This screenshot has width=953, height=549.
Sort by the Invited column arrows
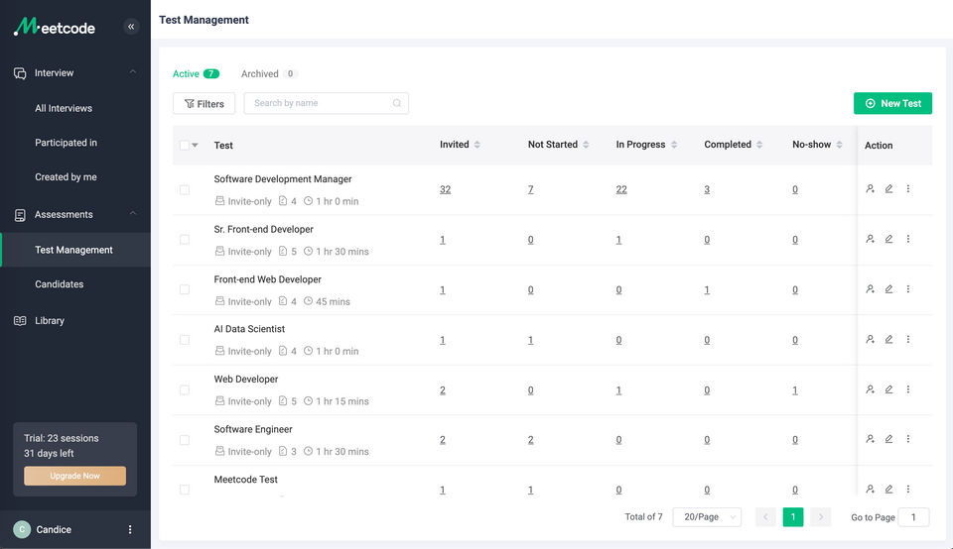[477, 145]
